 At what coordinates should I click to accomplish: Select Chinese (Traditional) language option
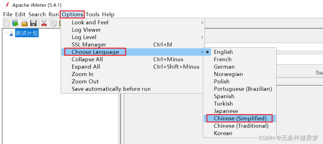240,126
